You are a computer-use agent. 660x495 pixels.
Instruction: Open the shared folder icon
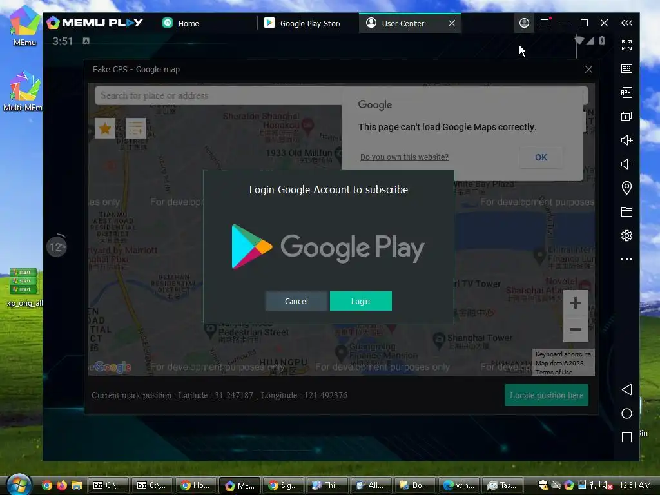coord(626,211)
